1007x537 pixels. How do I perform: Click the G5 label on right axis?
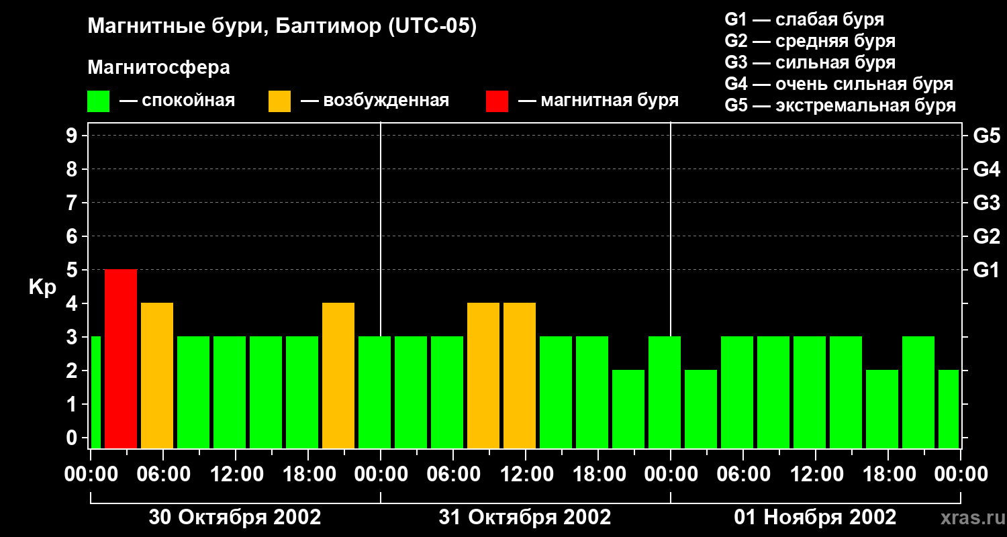(x=986, y=136)
